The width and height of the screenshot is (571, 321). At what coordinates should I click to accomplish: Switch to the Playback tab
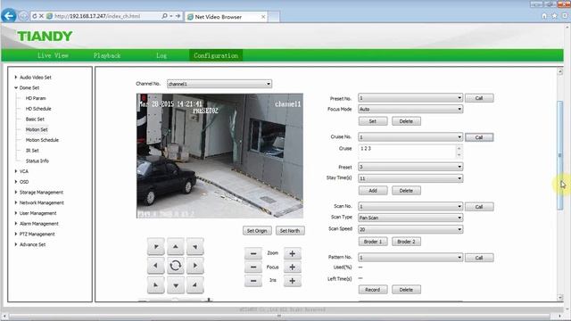coord(107,55)
